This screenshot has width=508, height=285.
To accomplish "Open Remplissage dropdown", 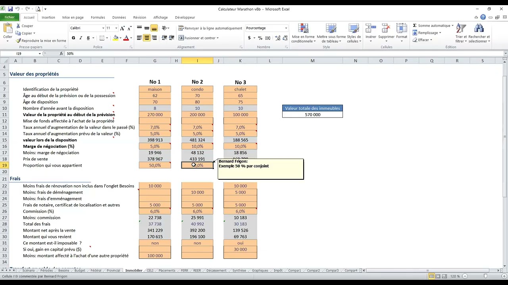I will (427, 33).
